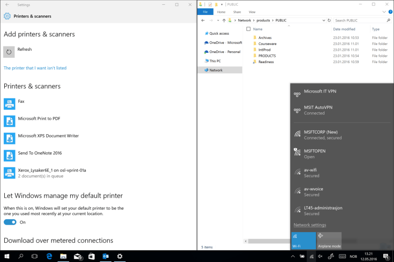Sort by the Type column header

(x=376, y=29)
